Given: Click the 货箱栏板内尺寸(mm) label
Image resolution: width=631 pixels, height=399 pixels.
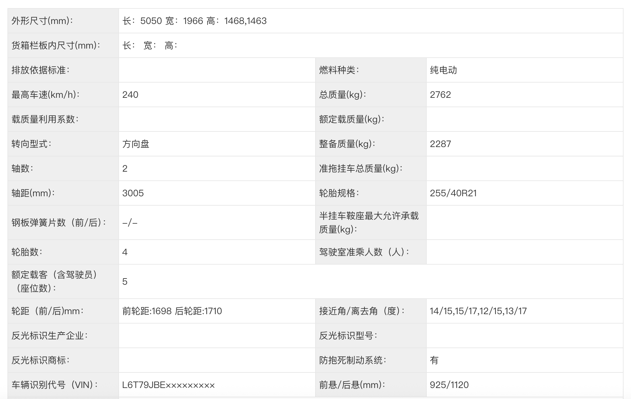Looking at the screenshot, I should point(56,46).
